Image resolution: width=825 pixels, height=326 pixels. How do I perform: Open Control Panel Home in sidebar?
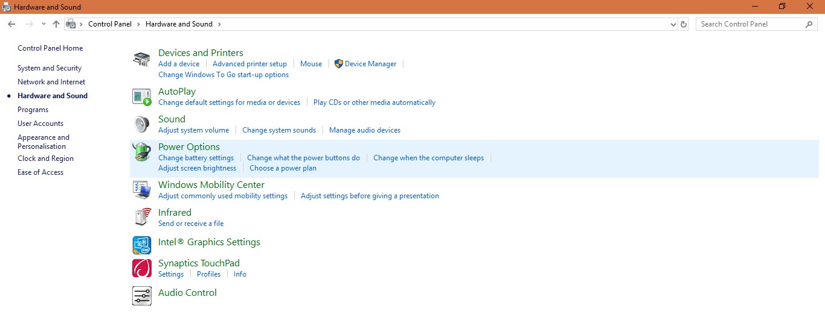[50, 48]
